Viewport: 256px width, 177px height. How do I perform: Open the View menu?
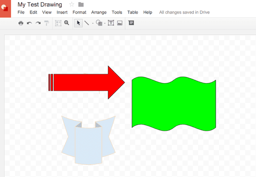point(47,12)
